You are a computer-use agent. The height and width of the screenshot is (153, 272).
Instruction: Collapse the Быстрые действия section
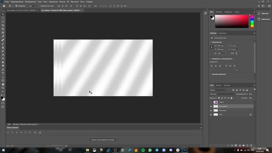click(210, 74)
